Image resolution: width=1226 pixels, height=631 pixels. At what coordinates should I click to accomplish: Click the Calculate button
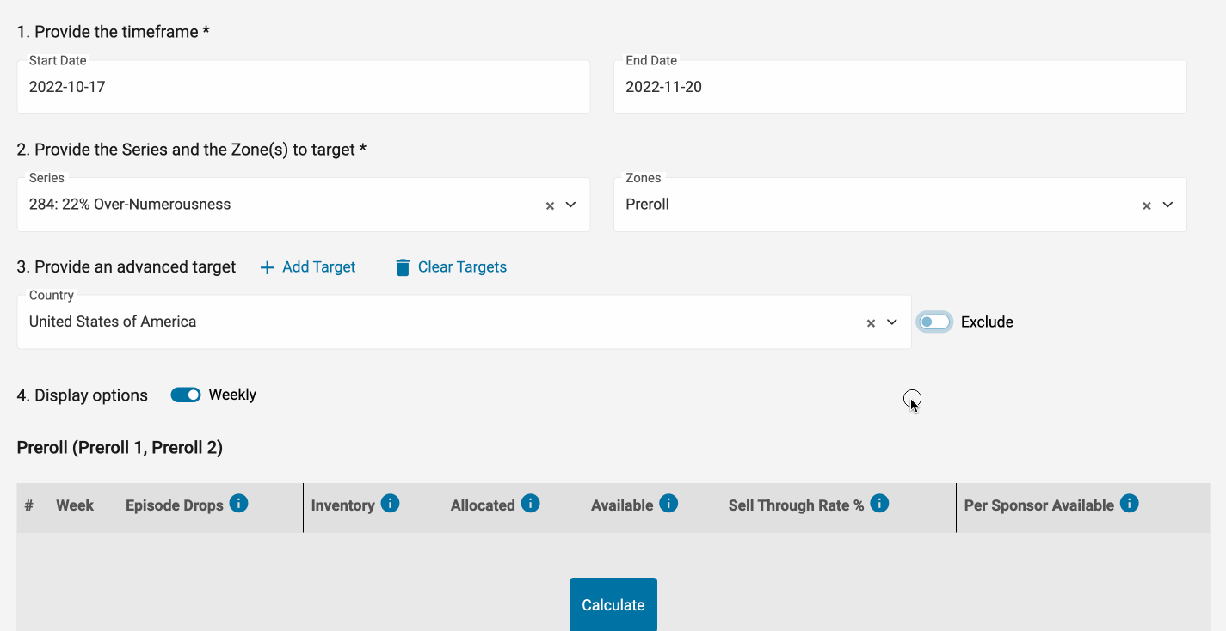(613, 604)
